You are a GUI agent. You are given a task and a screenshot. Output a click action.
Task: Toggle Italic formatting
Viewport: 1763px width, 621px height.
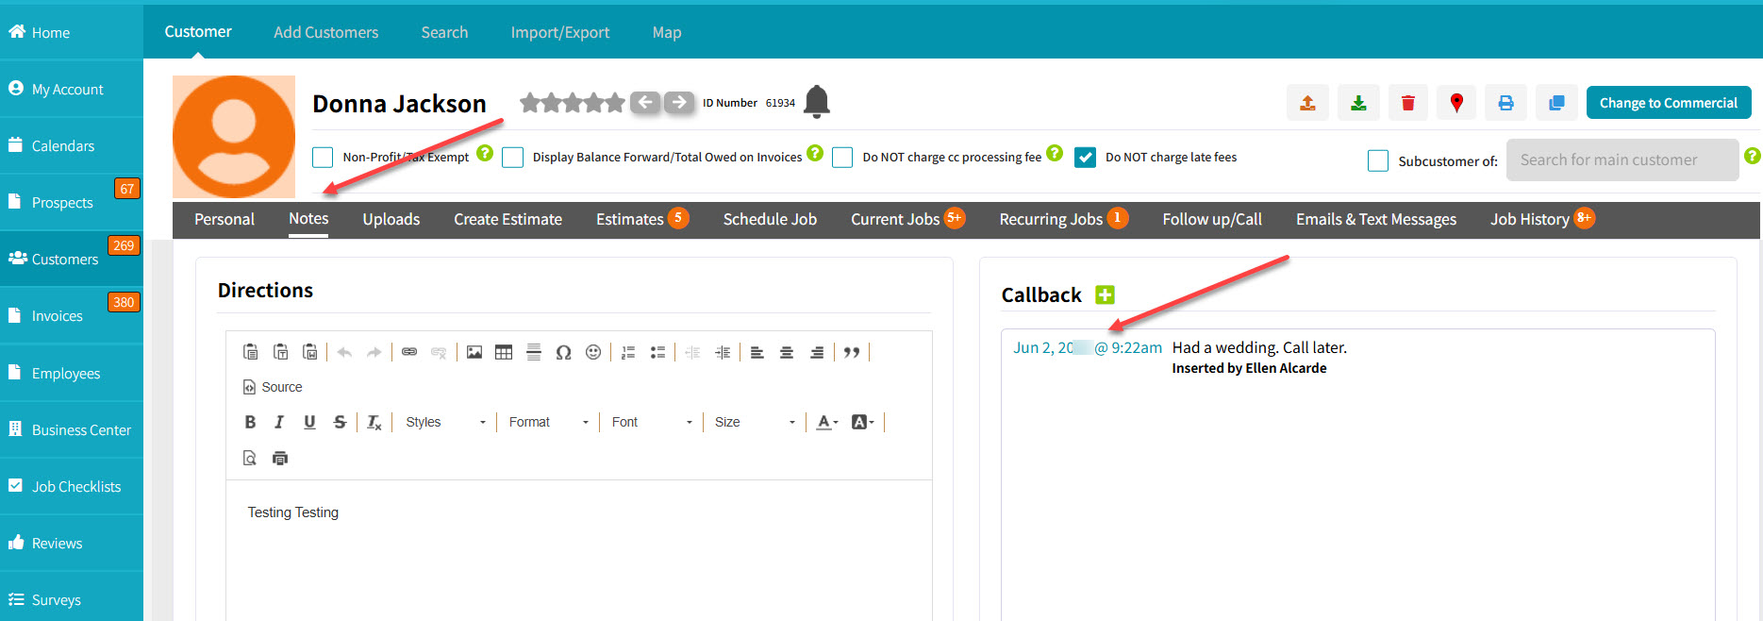point(279,422)
